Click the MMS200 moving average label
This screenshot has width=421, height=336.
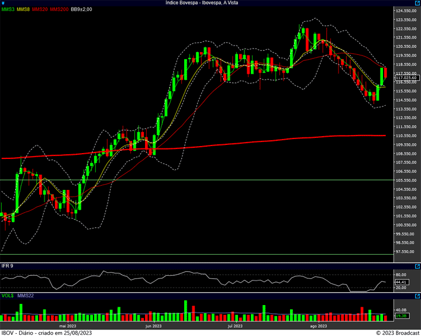tap(59, 10)
